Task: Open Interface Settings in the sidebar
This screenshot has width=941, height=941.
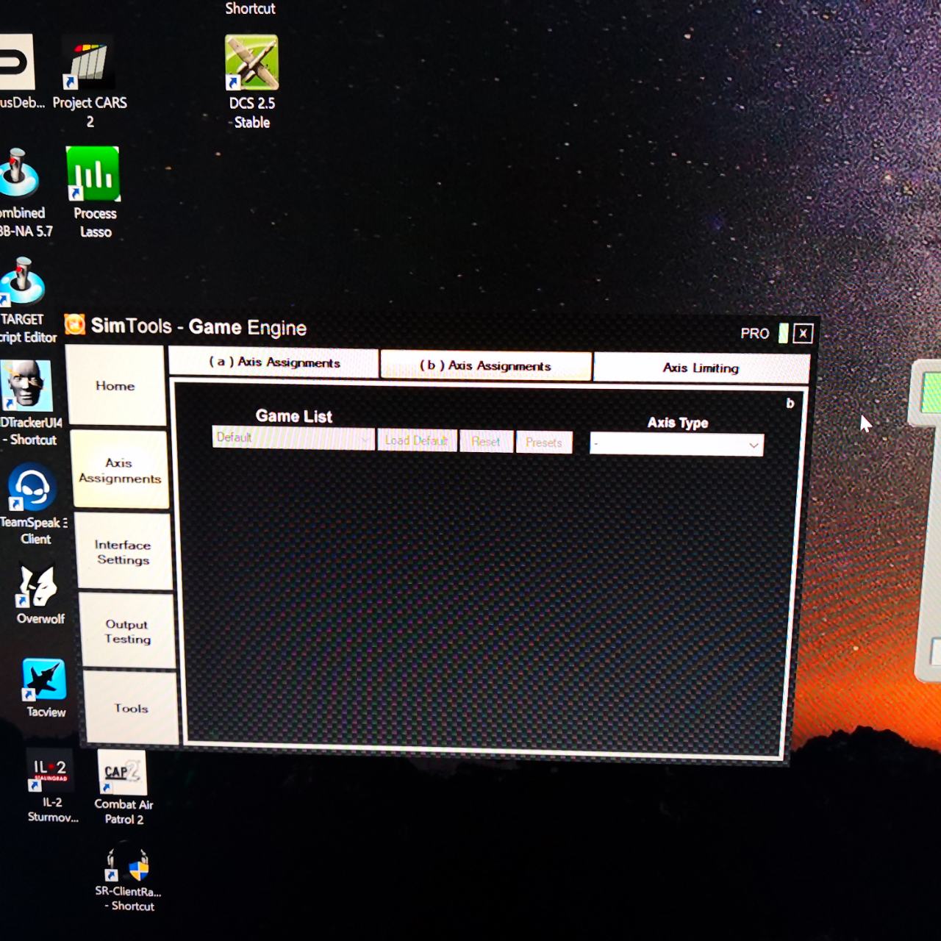Action: pyautogui.click(x=123, y=552)
